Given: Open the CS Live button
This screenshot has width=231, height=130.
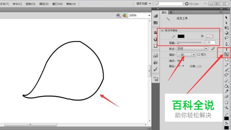Looking at the screenshot, I should click(x=192, y=4).
